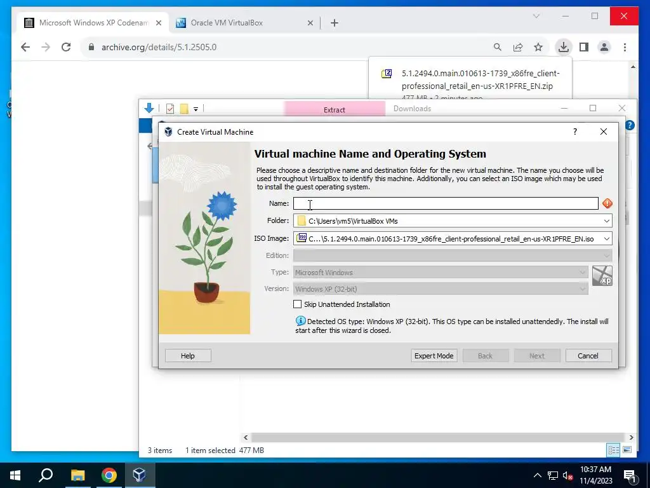Open Chrome downloads icon

click(564, 47)
